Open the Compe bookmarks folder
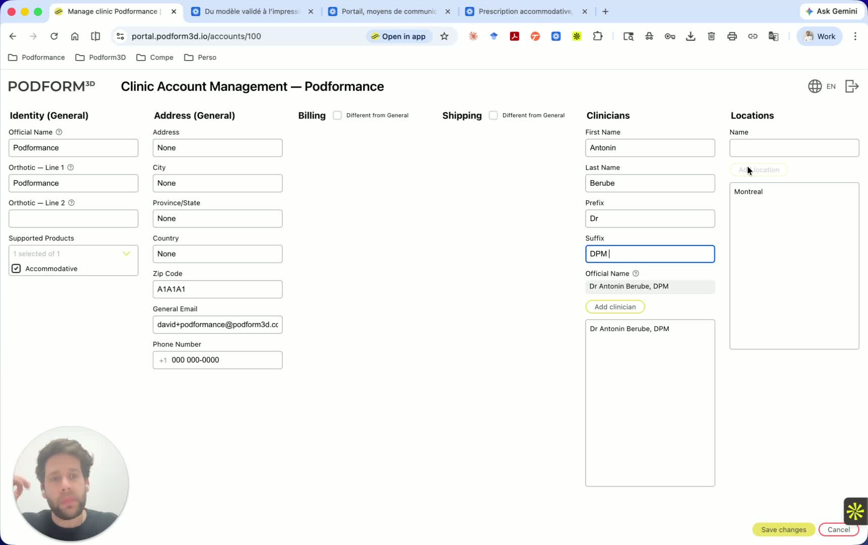 (x=155, y=58)
